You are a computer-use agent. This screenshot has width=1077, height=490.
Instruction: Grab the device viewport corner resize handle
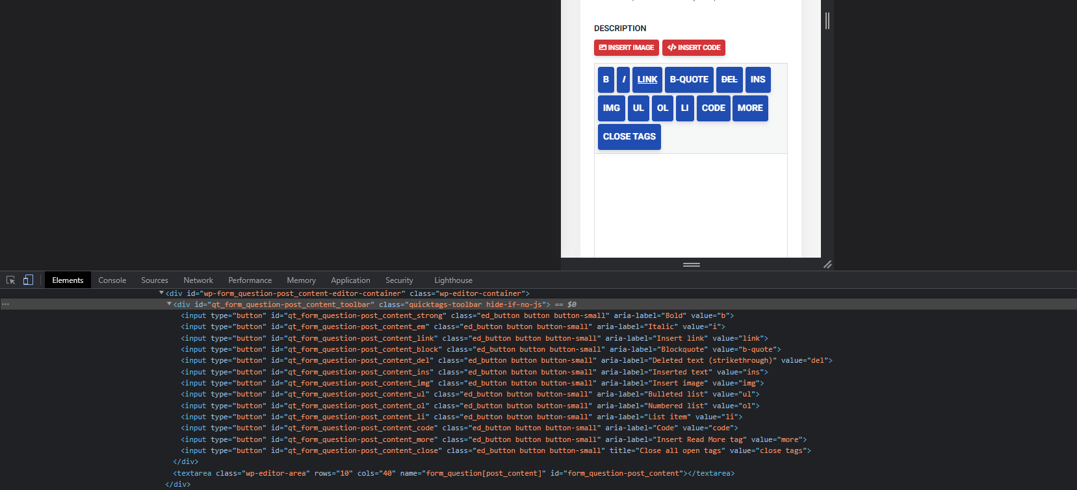[x=827, y=264]
